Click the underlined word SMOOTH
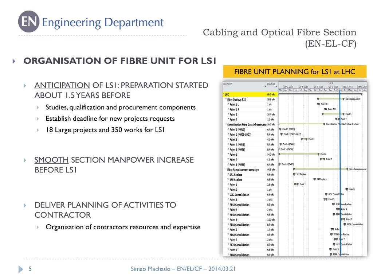Image resolution: width=373 pixels, height=280 pixels. tap(52, 160)
